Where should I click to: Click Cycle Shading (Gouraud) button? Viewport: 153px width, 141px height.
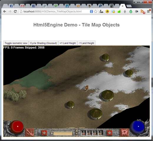[43, 43]
